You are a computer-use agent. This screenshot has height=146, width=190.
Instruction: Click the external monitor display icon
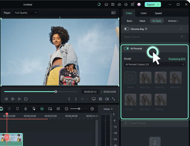(94, 99)
